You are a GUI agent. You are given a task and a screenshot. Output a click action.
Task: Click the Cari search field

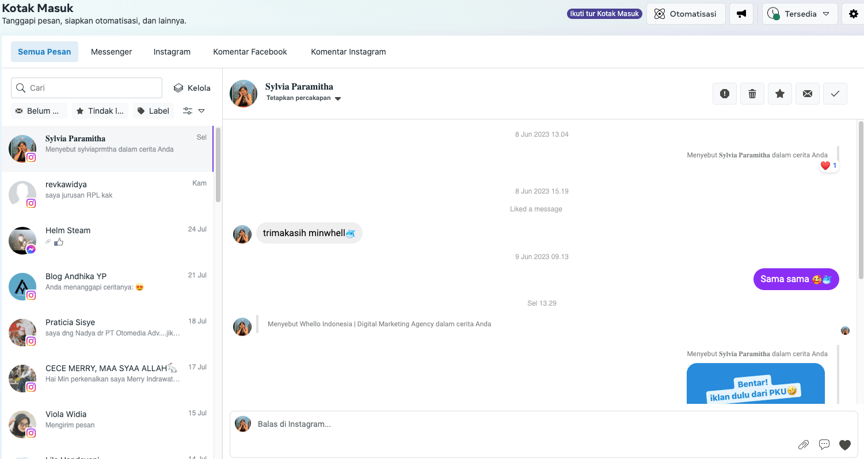tap(87, 88)
